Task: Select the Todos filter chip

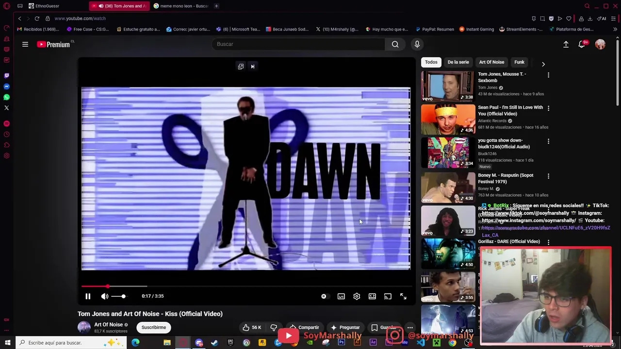Action: coord(431,62)
